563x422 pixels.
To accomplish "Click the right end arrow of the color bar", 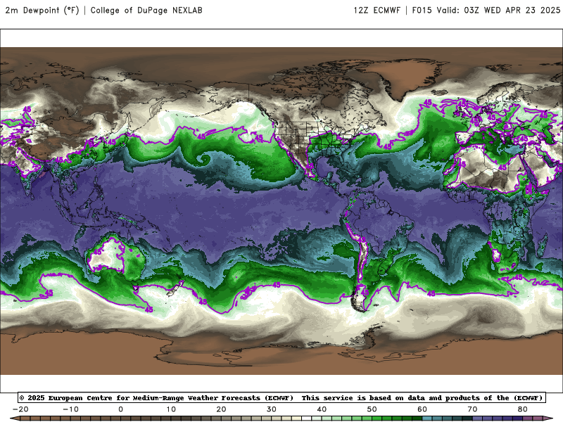I will [x=548, y=418].
